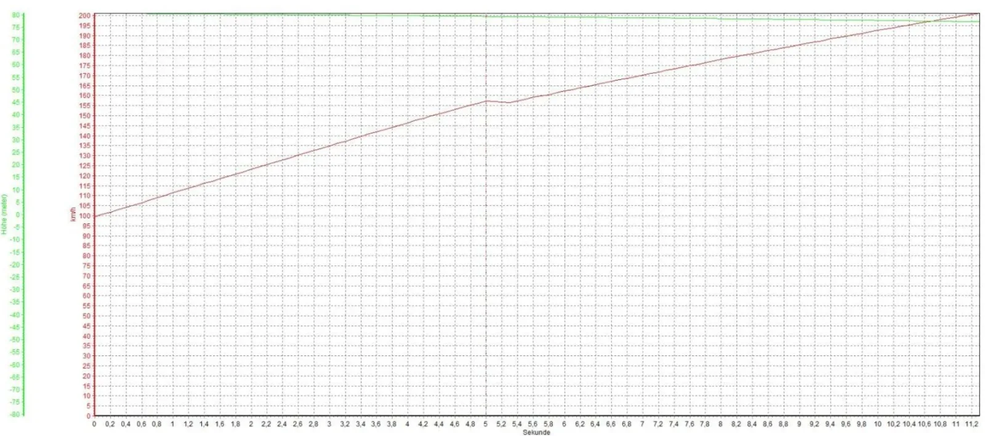This screenshot has width=985, height=436.
Task: Click the -80 tick on green height axis
Action: click(x=14, y=414)
